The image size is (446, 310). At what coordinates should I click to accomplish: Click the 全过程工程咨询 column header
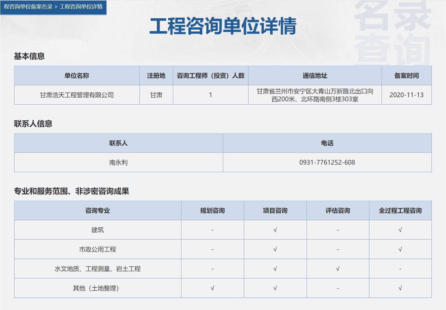pos(400,211)
